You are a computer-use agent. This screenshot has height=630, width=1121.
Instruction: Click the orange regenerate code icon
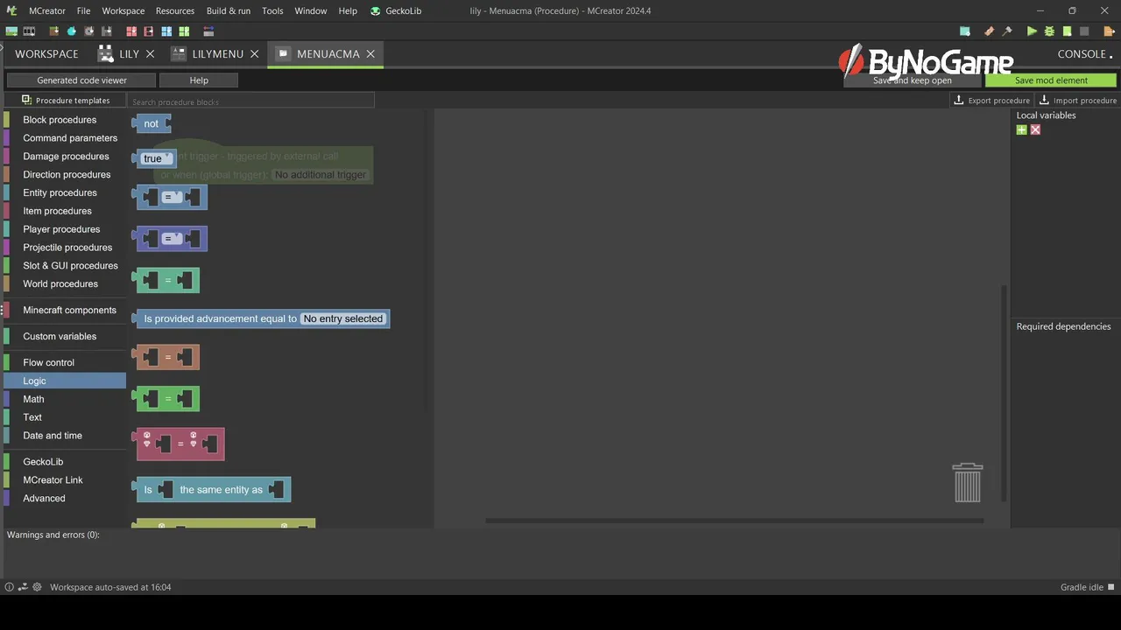pyautogui.click(x=989, y=31)
